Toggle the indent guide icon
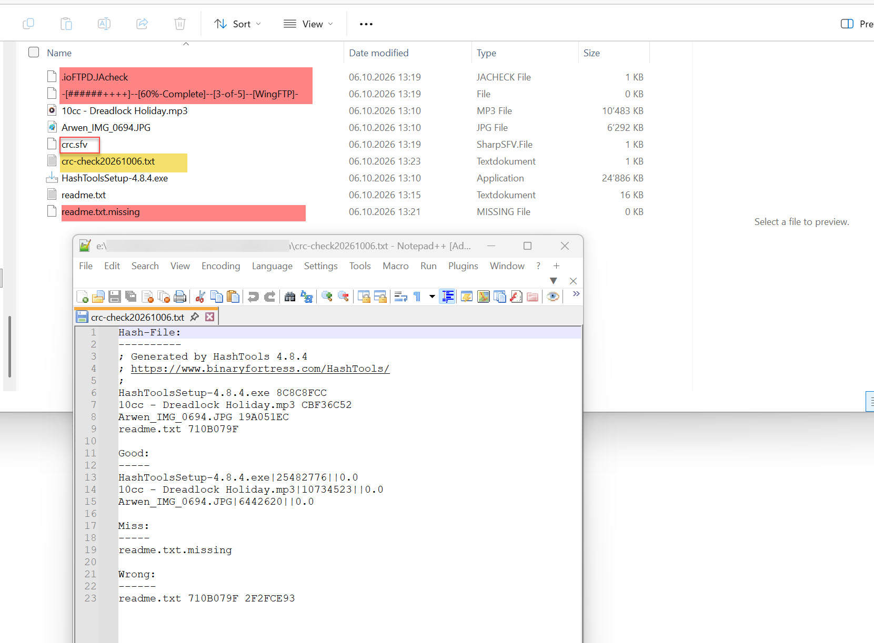874x643 pixels. tap(447, 297)
